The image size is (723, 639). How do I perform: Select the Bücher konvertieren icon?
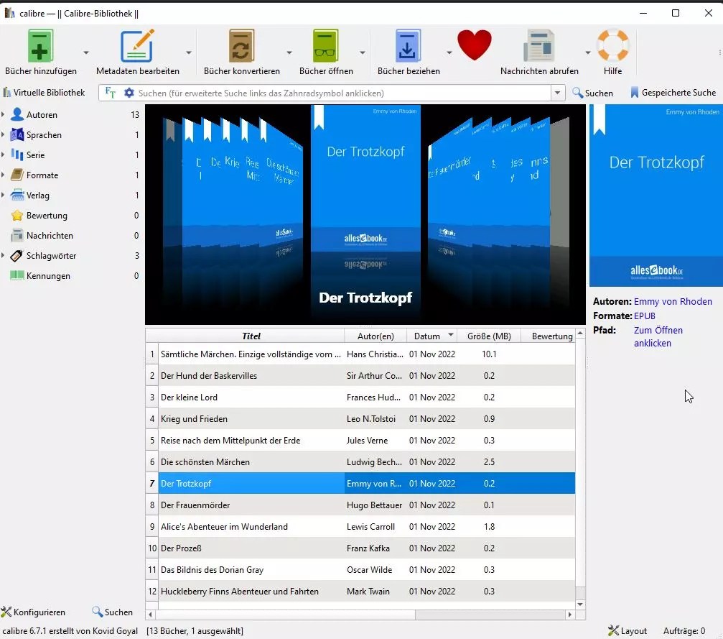point(241,45)
